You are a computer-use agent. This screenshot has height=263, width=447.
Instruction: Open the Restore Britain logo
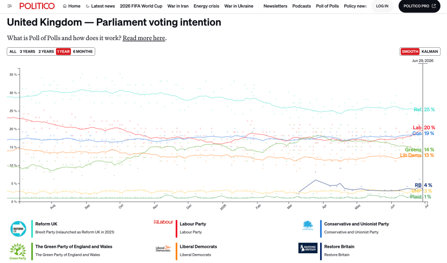(308, 248)
